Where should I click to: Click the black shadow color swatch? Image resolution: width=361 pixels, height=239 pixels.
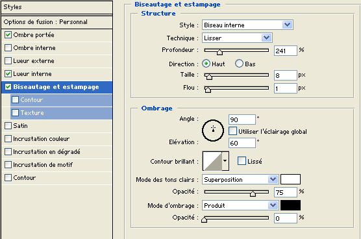(290, 205)
